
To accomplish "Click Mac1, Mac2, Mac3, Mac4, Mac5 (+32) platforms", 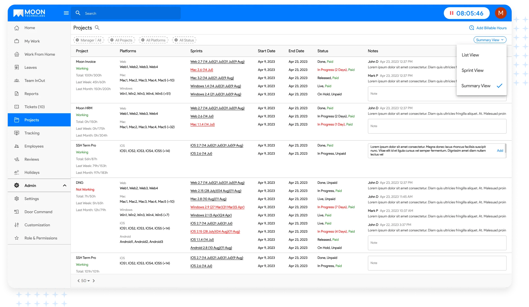I will (x=147, y=127).
